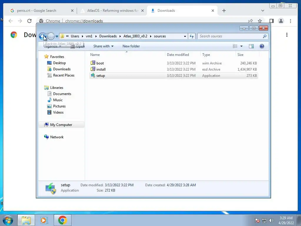Select the setup application file
This screenshot has height=226, width=301.
(x=173, y=76)
